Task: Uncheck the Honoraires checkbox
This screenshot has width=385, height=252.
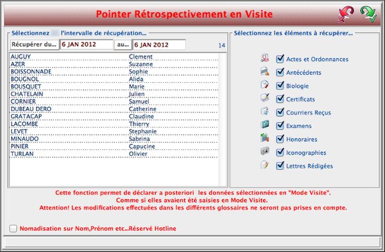Action: pos(280,139)
